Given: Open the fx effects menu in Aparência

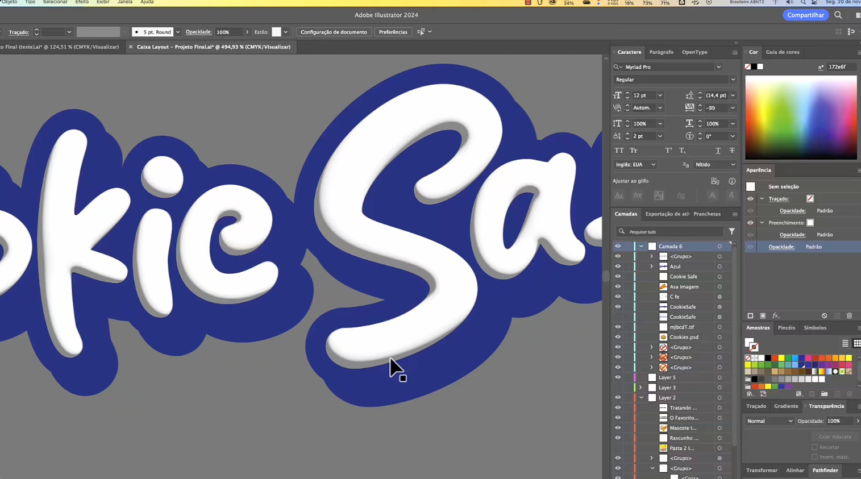Looking at the screenshot, I should (x=776, y=316).
